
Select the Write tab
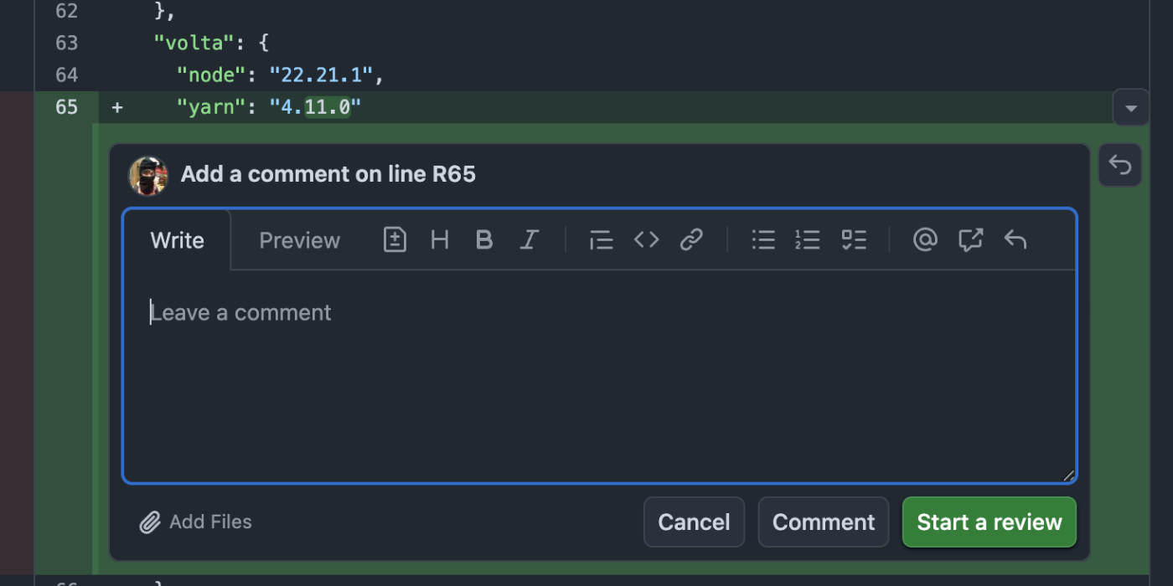click(x=177, y=240)
